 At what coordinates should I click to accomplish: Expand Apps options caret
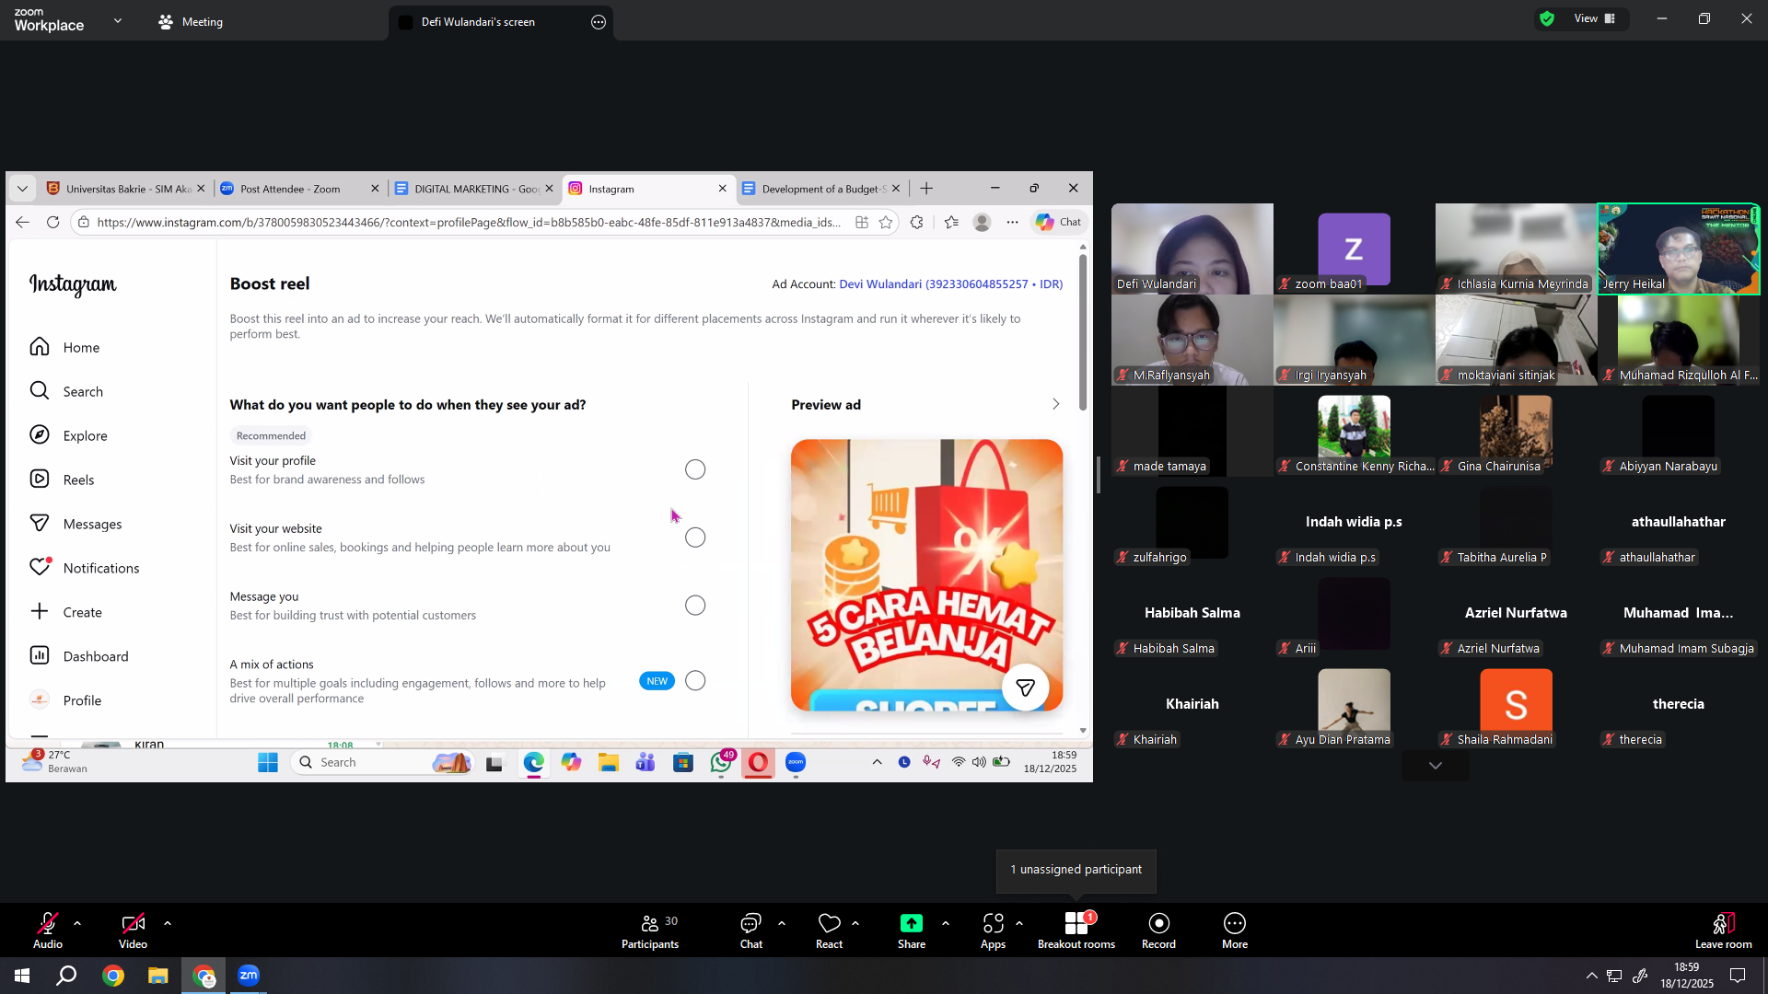[1019, 923]
